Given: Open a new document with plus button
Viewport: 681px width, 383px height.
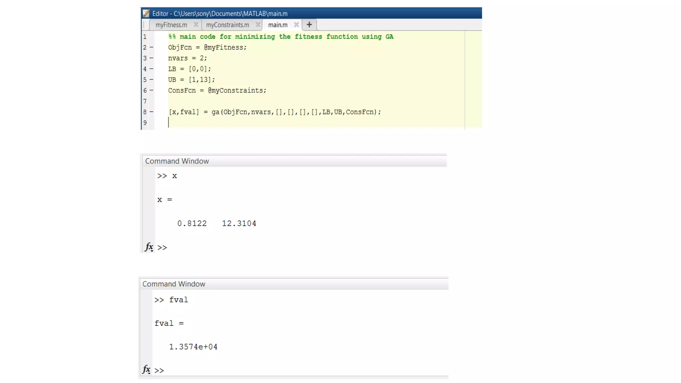Looking at the screenshot, I should coord(309,25).
